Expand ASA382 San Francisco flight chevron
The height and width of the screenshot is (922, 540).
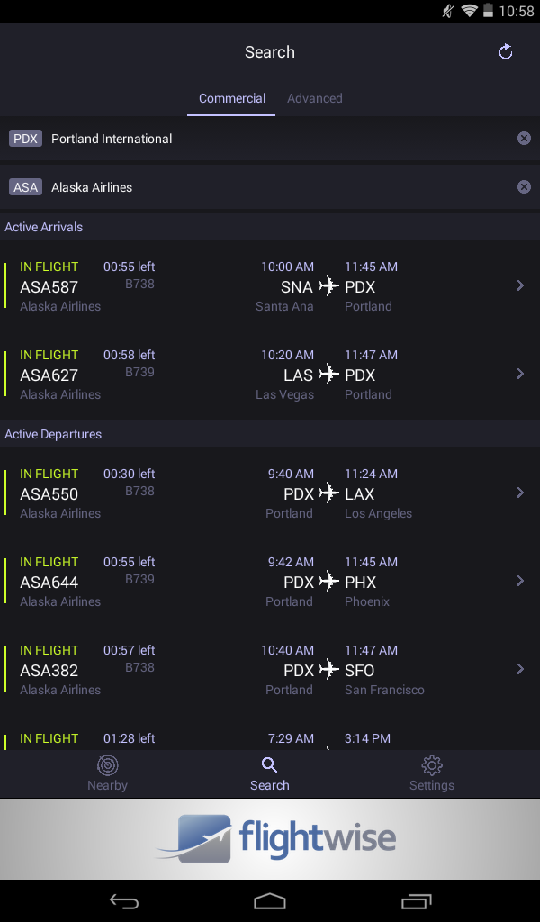pos(520,669)
